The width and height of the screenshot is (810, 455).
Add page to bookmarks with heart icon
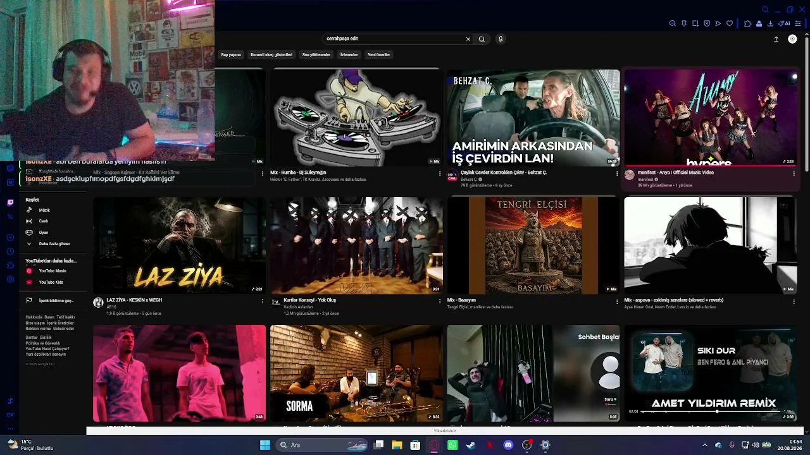730,23
